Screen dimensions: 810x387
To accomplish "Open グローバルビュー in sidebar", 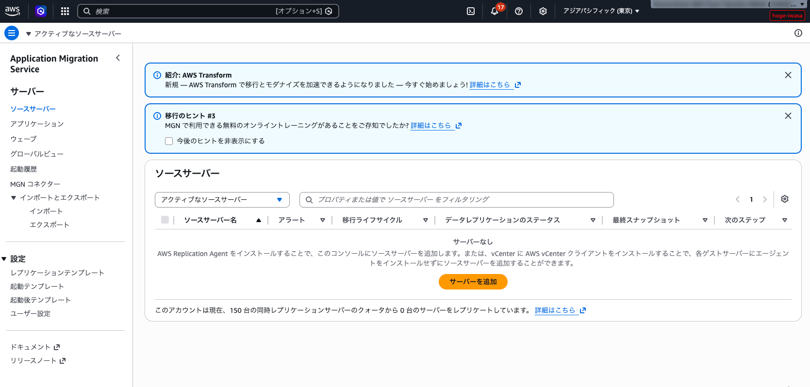I will click(x=37, y=154).
